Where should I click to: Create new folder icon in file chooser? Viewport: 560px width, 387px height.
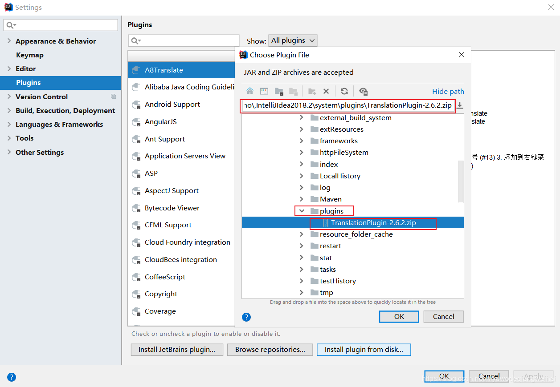[312, 91]
